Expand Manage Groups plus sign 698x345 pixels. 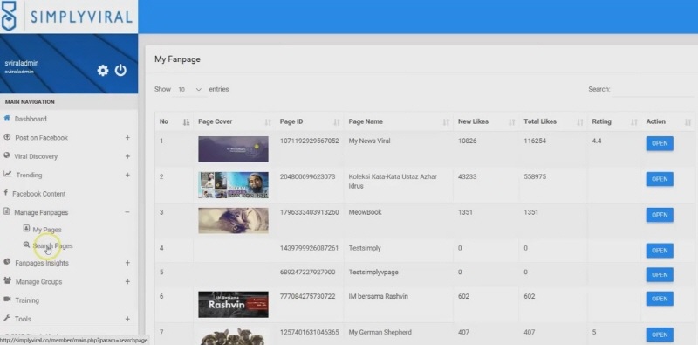pyautogui.click(x=127, y=282)
